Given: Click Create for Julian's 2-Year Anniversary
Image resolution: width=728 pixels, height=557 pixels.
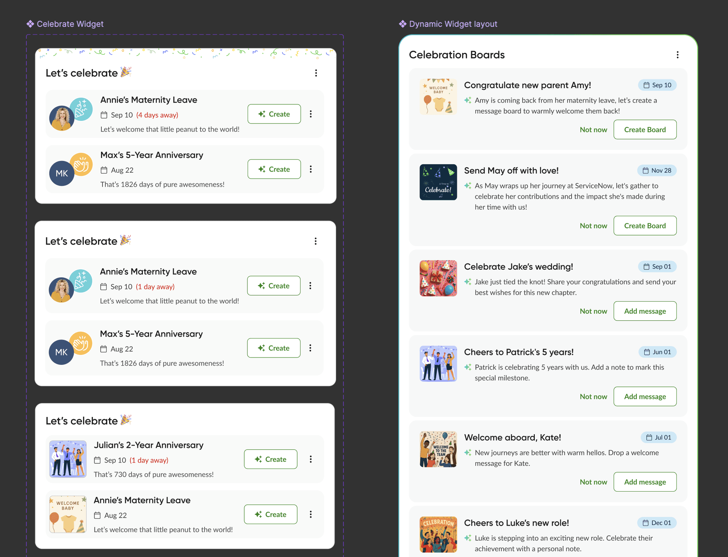Looking at the screenshot, I should 271,459.
